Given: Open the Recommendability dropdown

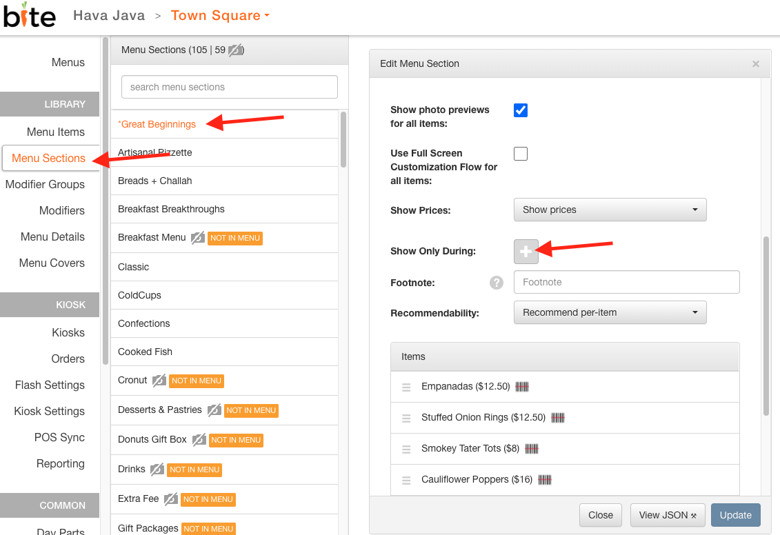Looking at the screenshot, I should click(610, 312).
